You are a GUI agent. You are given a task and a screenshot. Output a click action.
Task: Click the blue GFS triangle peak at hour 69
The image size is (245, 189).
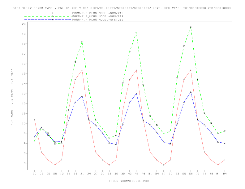(191, 92)
